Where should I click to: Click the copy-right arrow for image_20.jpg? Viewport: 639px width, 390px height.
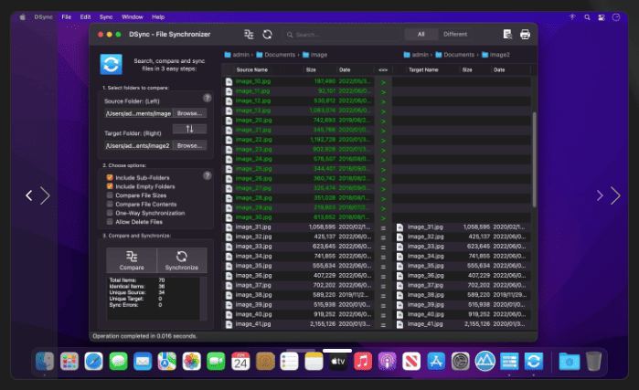(x=383, y=121)
